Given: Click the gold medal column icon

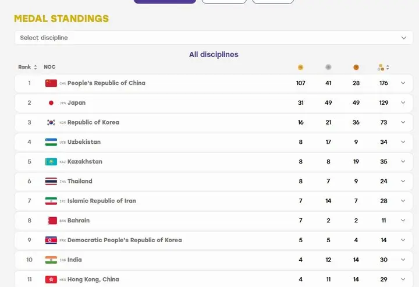Looking at the screenshot, I should (x=301, y=68).
